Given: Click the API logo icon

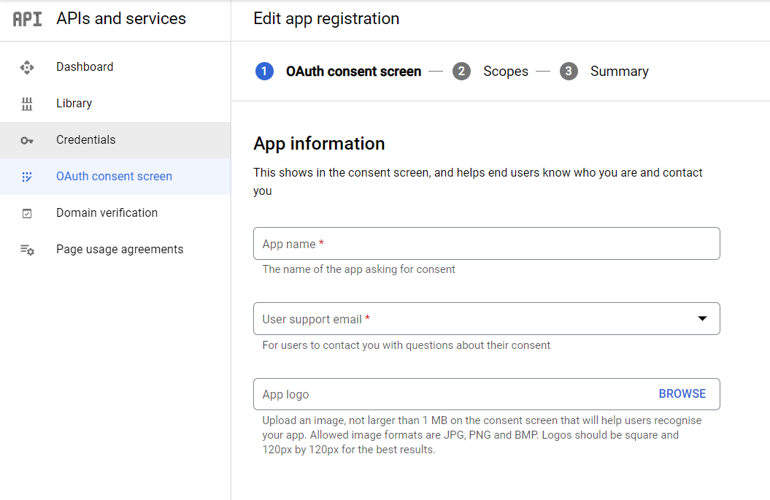Looking at the screenshot, I should [x=27, y=19].
